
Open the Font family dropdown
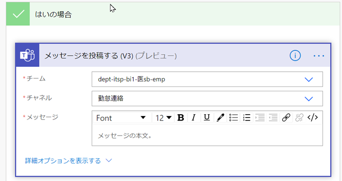[122, 118]
